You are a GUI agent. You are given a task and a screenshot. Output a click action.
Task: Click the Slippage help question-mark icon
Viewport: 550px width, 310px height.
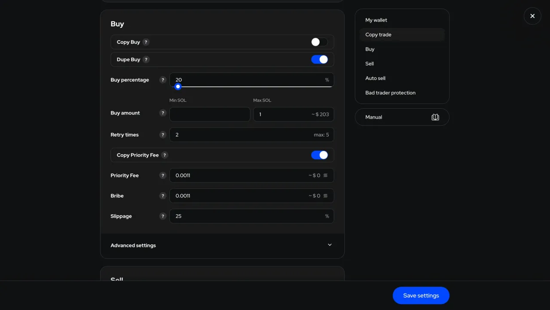pyautogui.click(x=162, y=216)
